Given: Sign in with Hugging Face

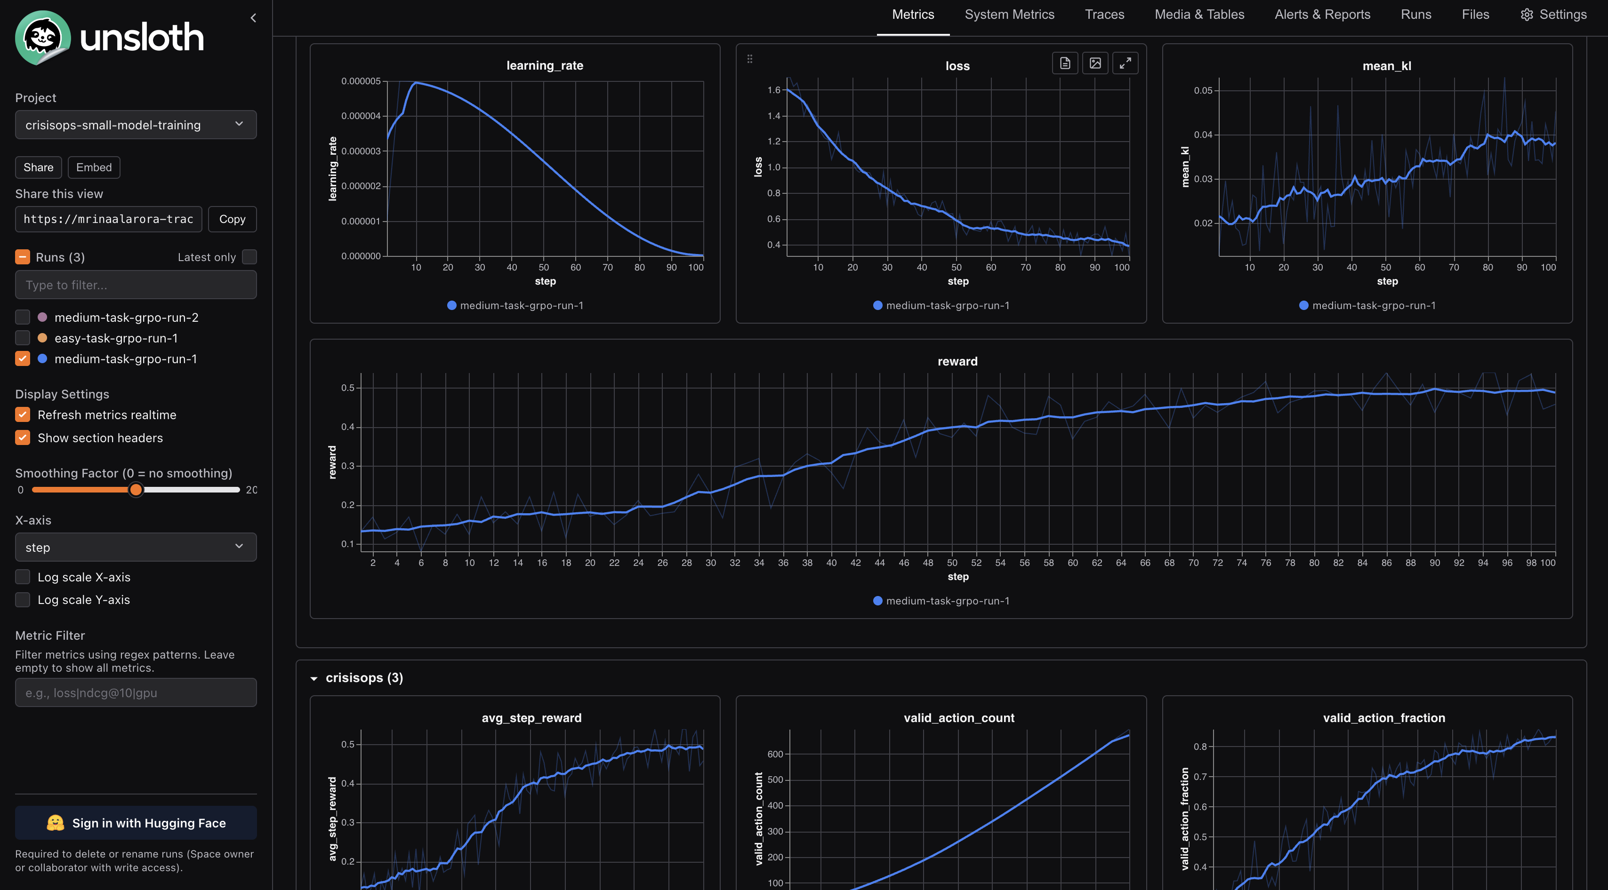Looking at the screenshot, I should (136, 823).
